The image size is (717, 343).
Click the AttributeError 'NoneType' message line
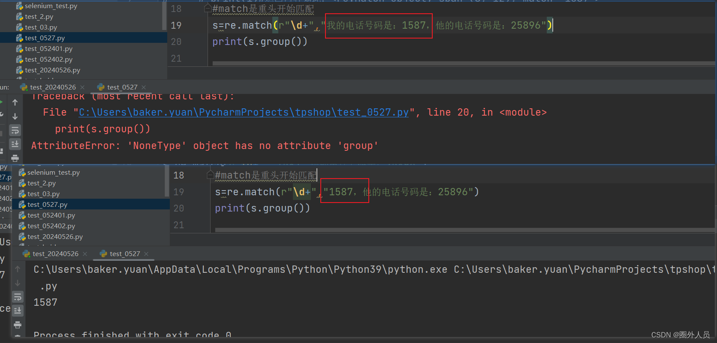[x=205, y=146]
